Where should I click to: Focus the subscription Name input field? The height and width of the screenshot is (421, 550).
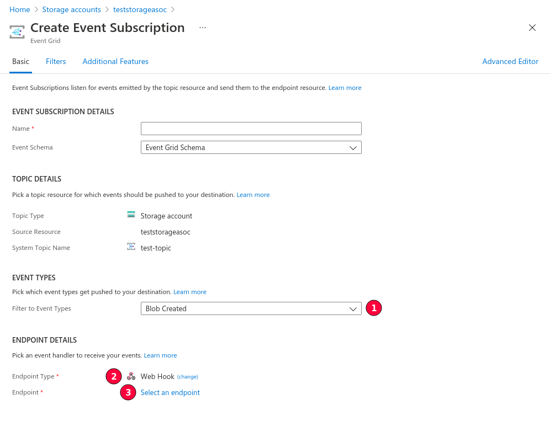[251, 129]
